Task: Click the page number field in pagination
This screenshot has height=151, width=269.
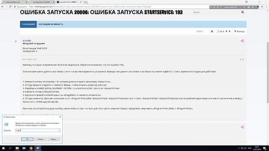Action: click(218, 31)
